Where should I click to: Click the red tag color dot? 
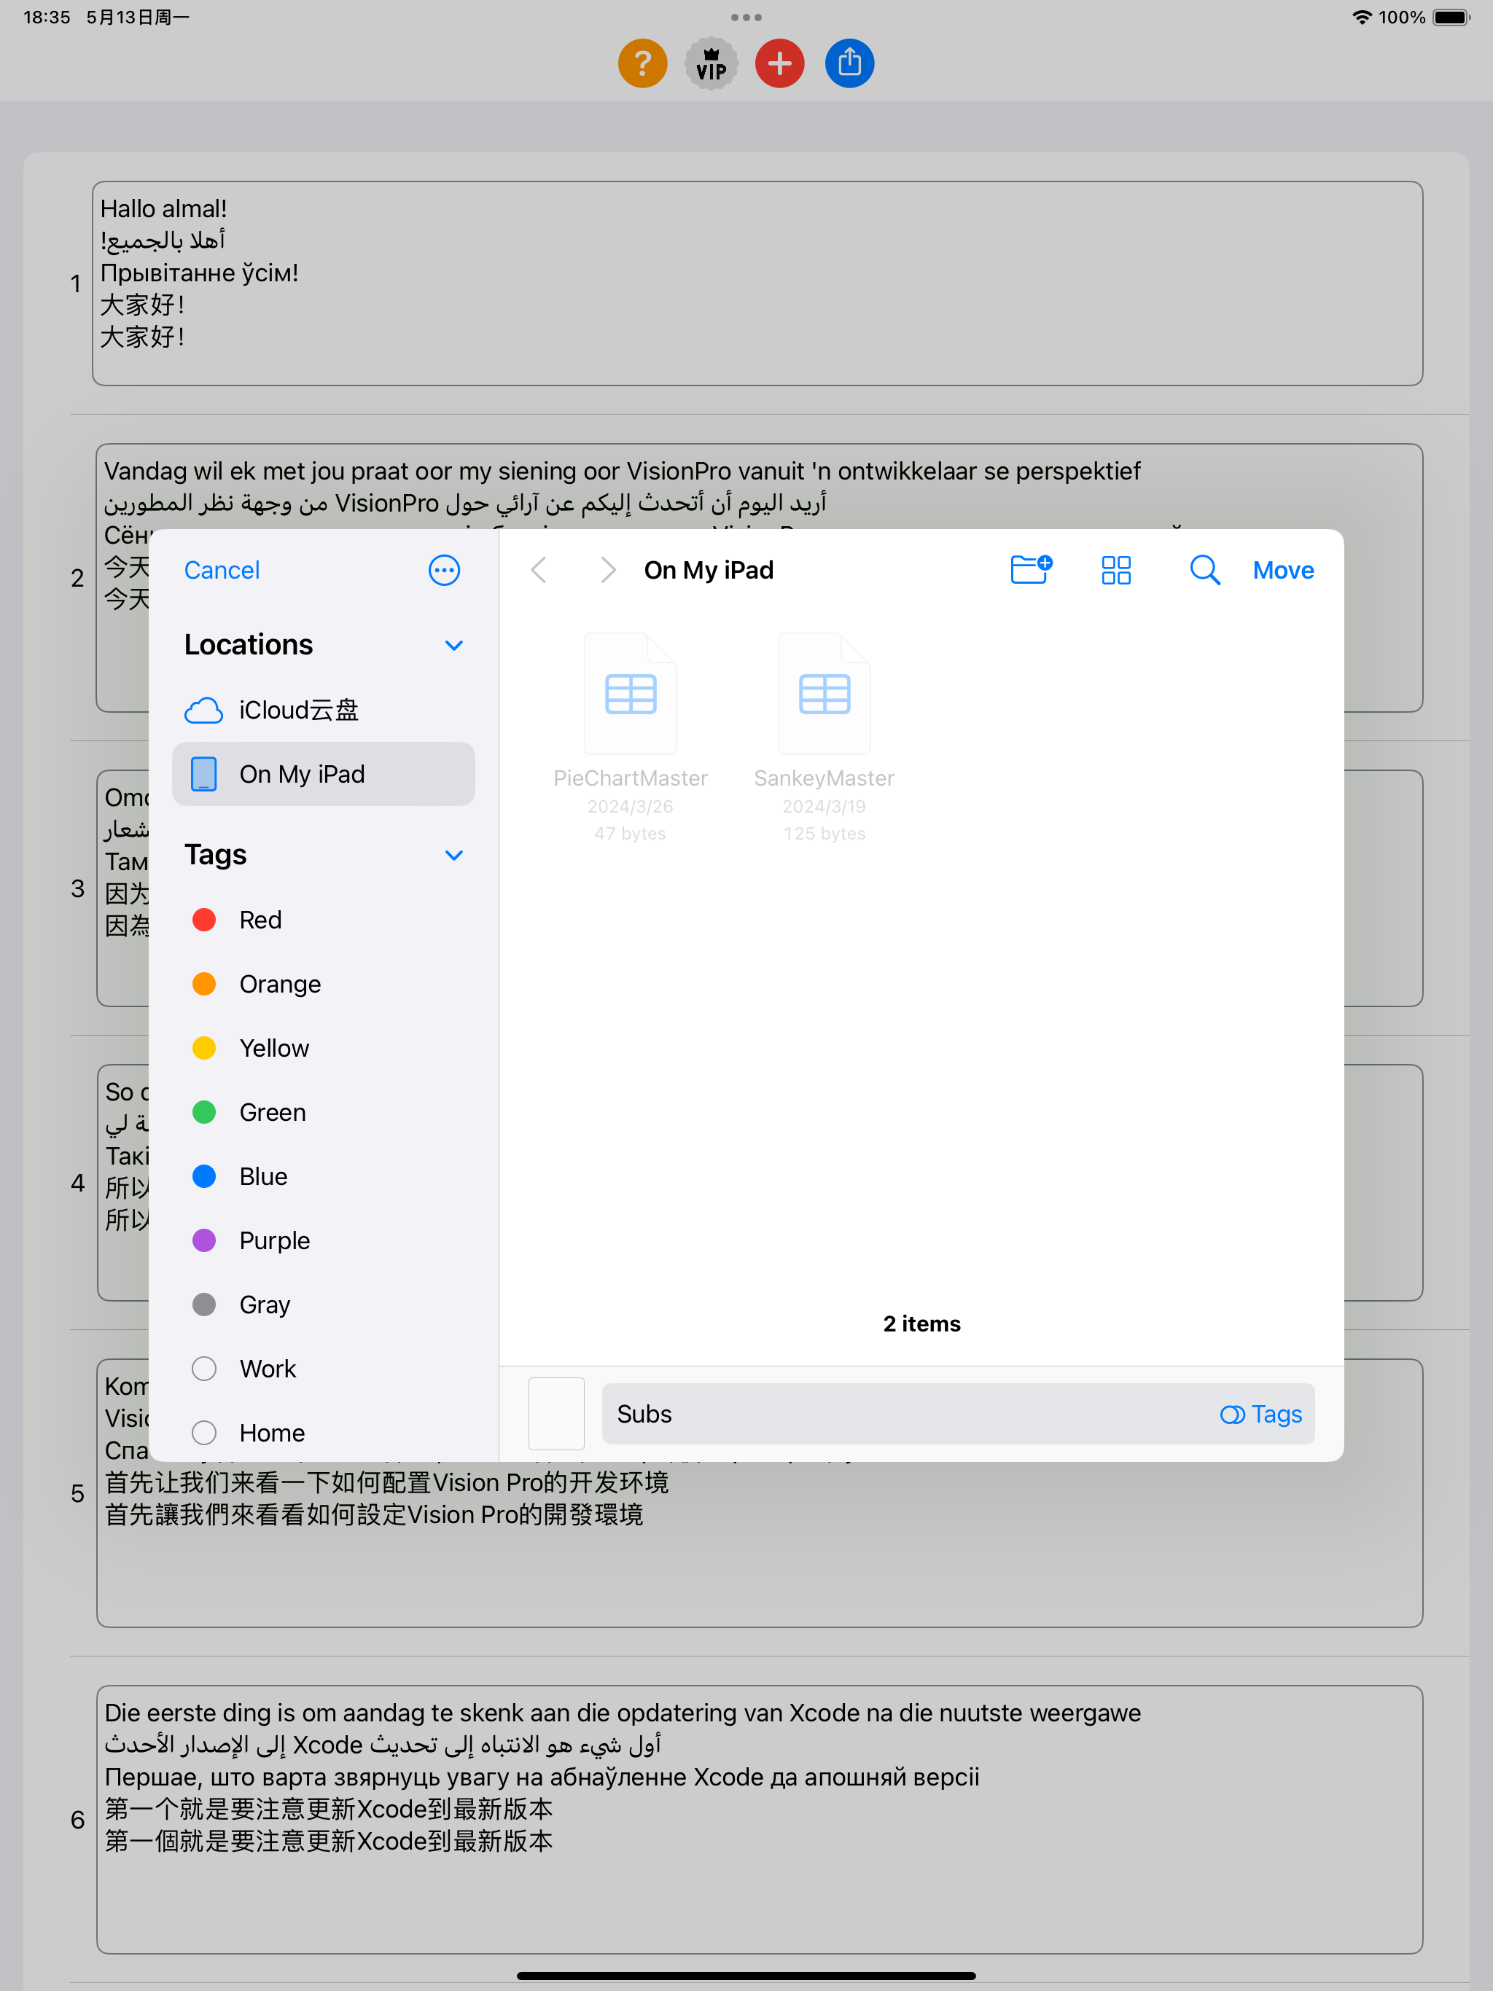click(204, 920)
